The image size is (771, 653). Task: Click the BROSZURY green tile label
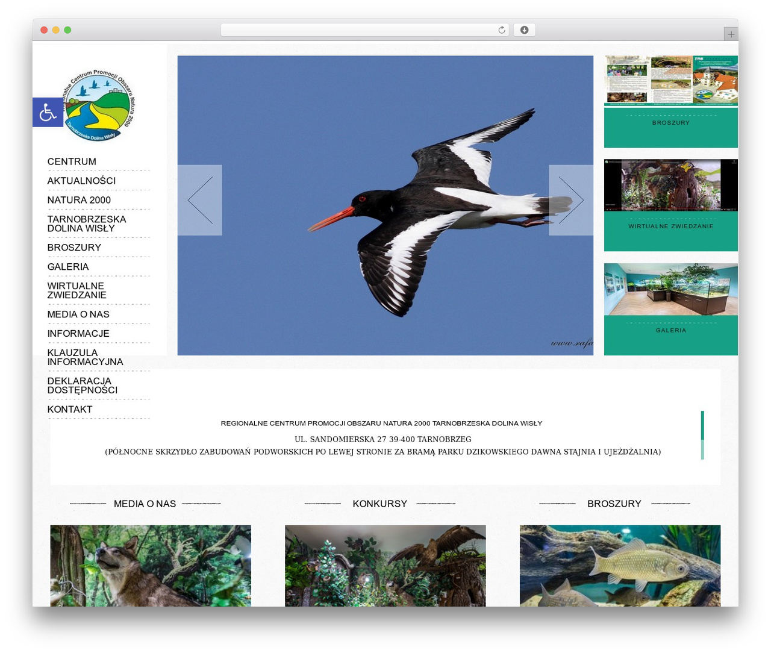click(x=671, y=123)
